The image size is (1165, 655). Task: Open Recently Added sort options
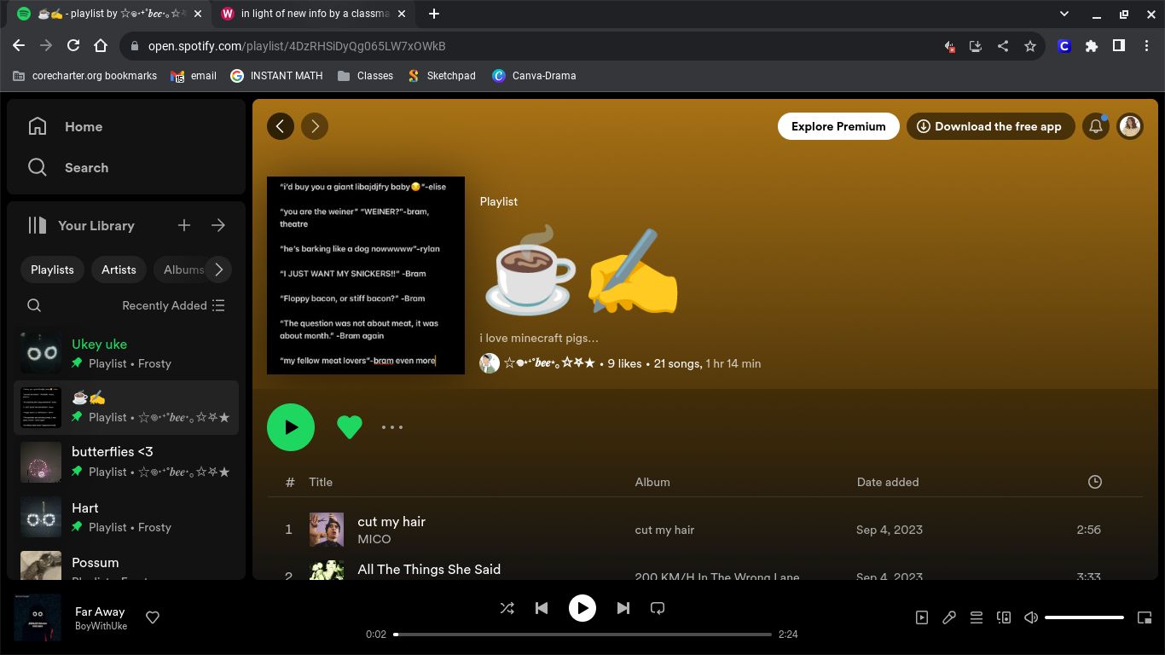(x=173, y=305)
